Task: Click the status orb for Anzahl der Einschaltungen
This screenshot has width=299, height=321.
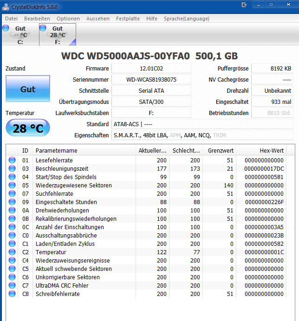Action: point(12,227)
